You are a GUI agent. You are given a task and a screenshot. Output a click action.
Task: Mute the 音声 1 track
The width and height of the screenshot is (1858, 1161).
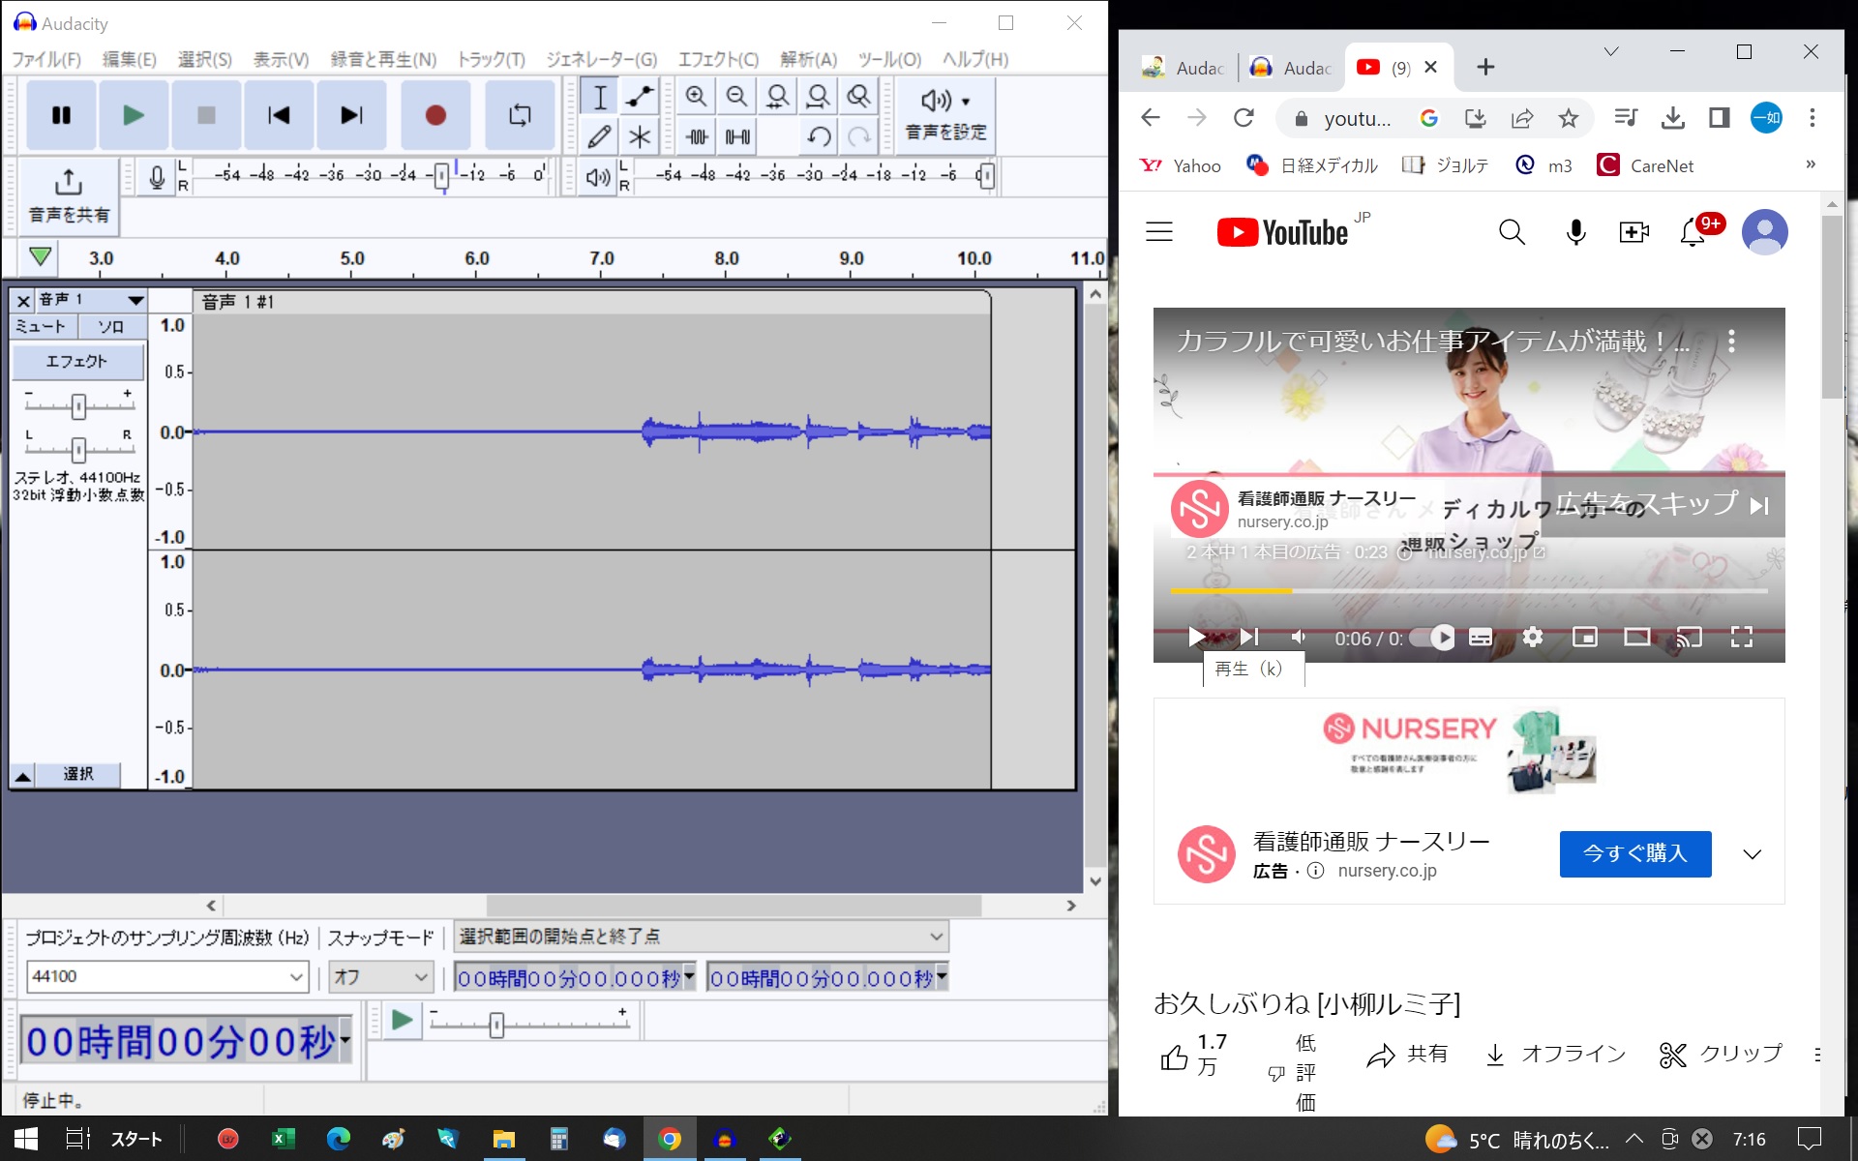pos(40,326)
